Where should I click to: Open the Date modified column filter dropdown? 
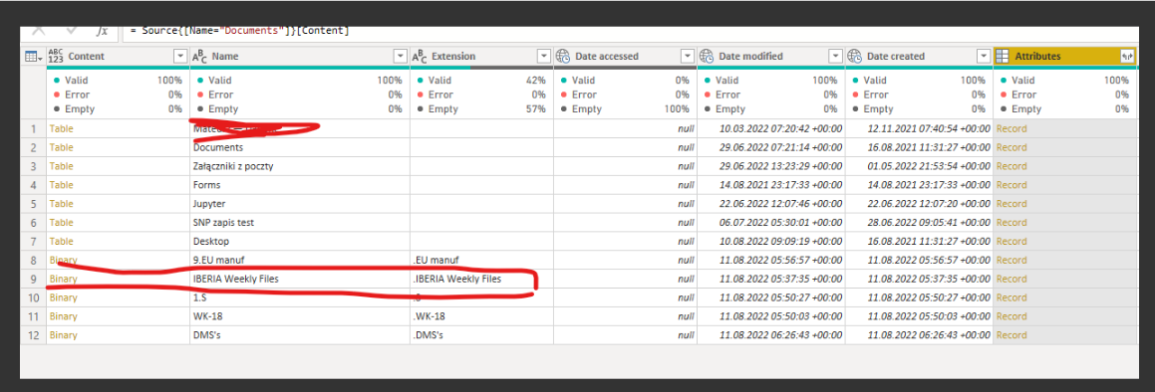point(835,56)
